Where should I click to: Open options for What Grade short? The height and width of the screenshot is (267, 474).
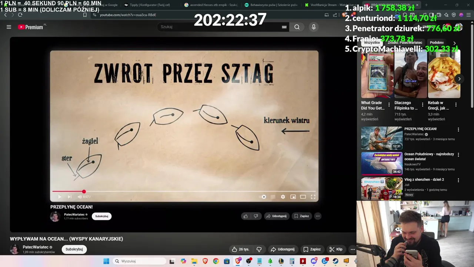pyautogui.click(x=389, y=105)
